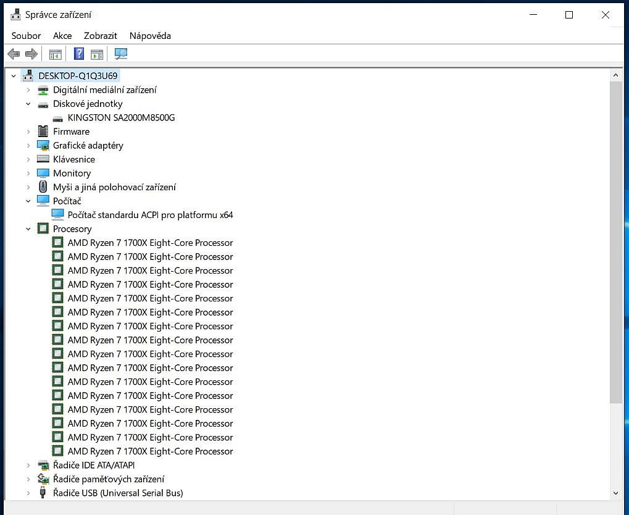Select the first AMD Ryzen 7 1700X processor entry

click(150, 243)
